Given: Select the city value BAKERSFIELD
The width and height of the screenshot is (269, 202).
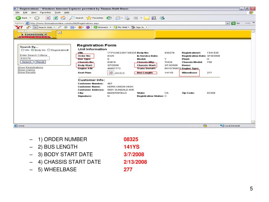Looking at the screenshot, I should (x=117, y=93).
